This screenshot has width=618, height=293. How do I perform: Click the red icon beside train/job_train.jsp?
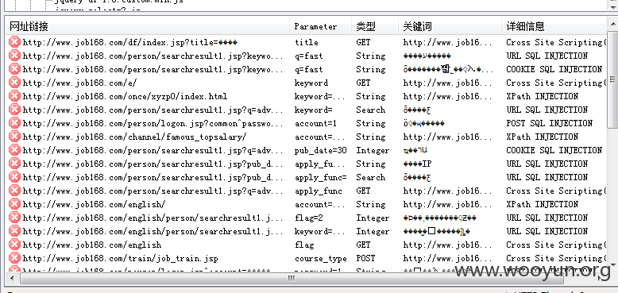(x=14, y=258)
